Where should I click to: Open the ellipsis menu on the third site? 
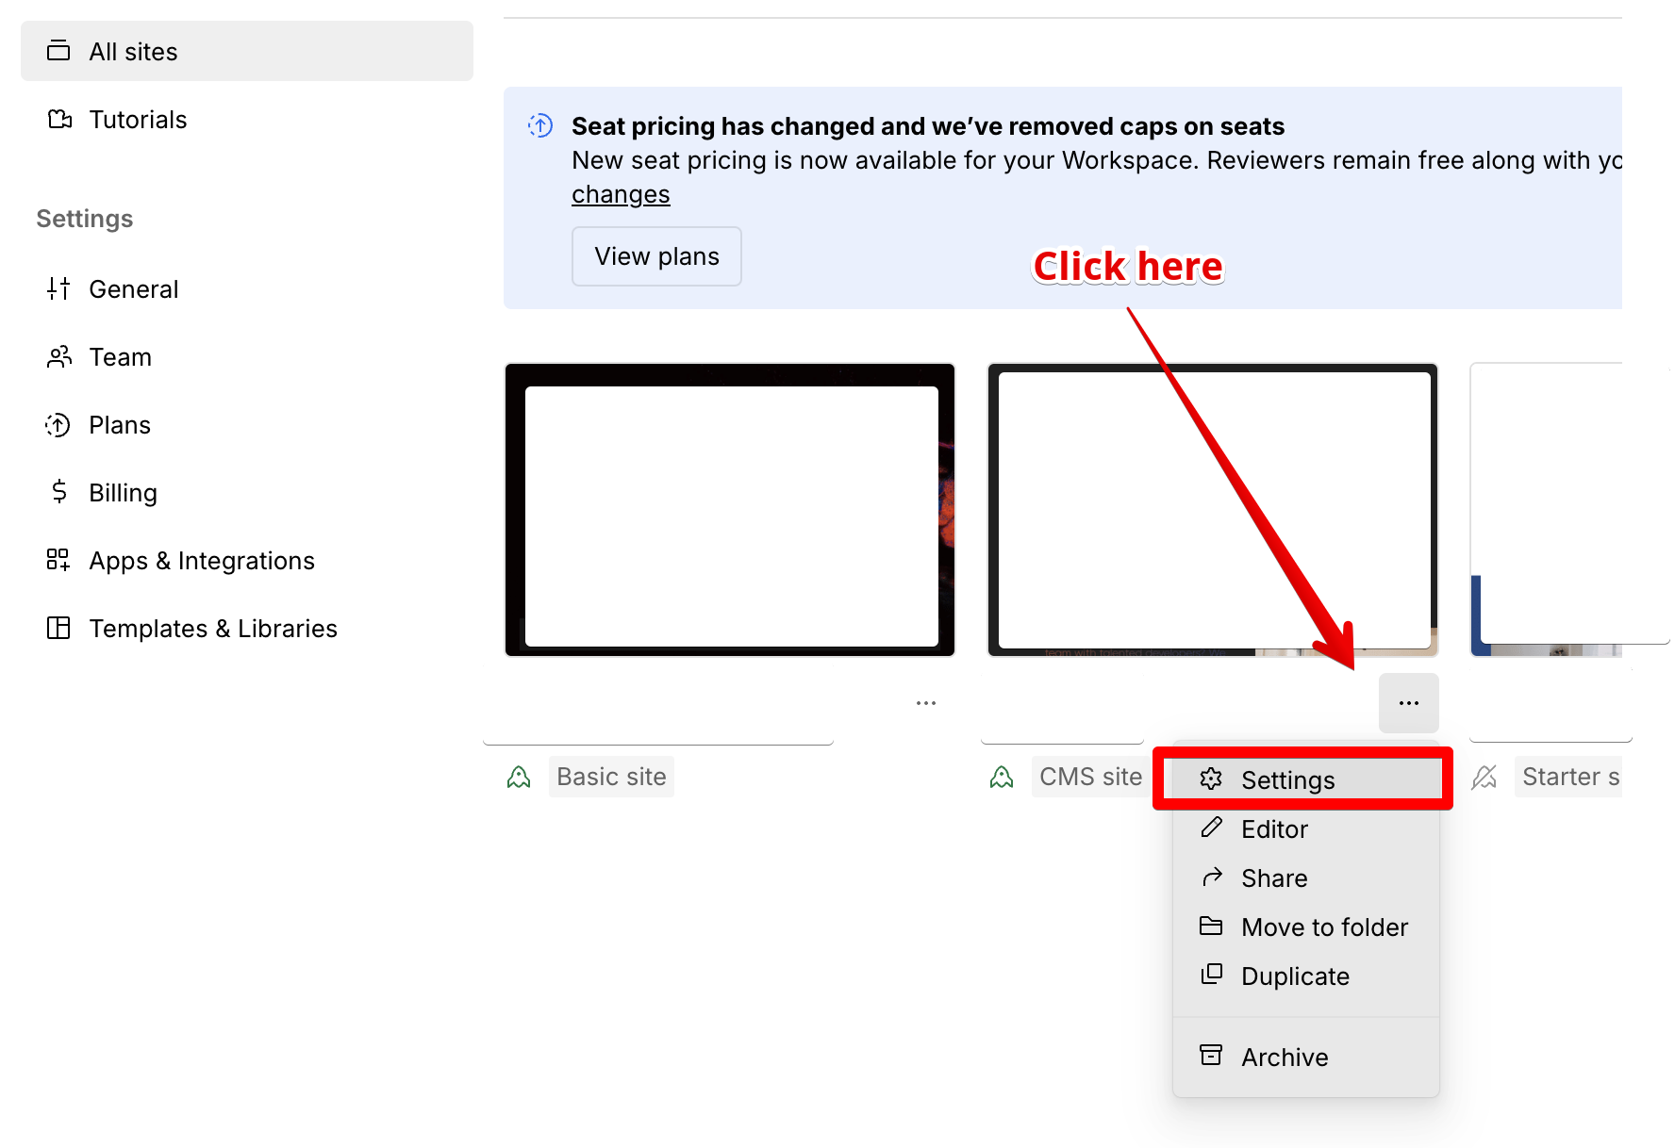[1408, 702]
